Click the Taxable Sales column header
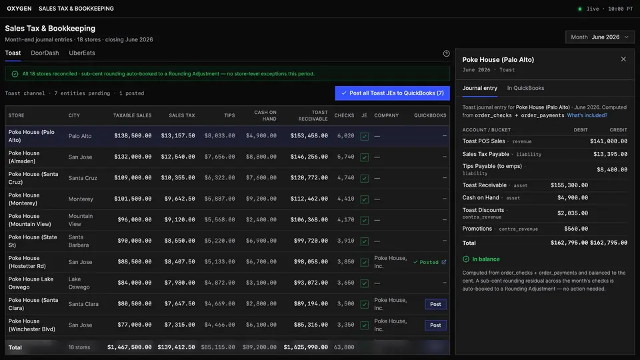This screenshot has width=640, height=360. click(132, 115)
